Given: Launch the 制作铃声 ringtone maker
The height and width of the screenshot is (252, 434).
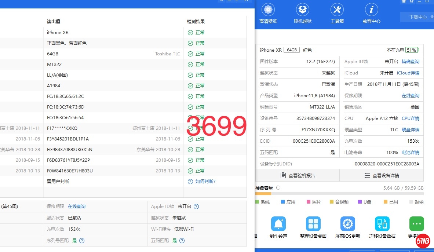Looking at the screenshot, I should click(278, 228).
